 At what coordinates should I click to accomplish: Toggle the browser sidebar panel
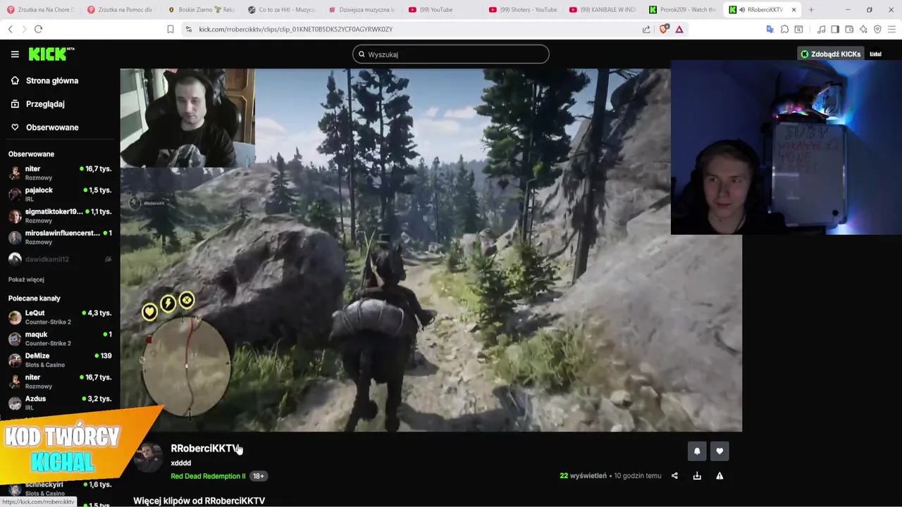point(835,29)
